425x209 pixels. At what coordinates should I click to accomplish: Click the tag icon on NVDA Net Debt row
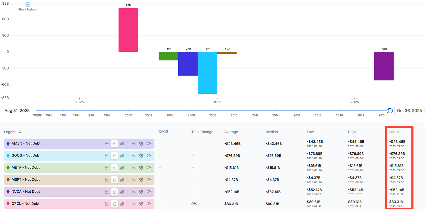point(141,191)
